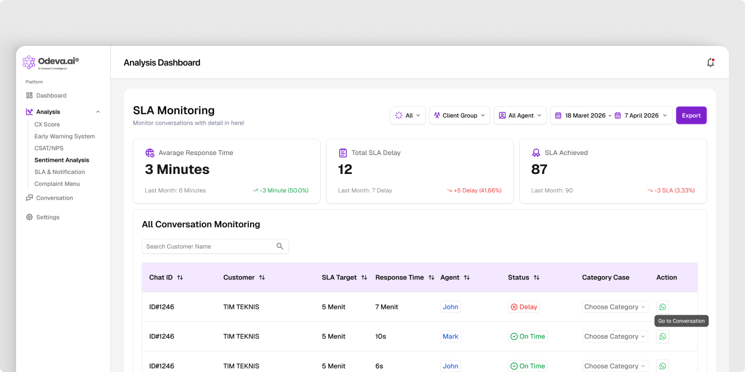745x372 pixels.
Task: Choose Category for the Delay row
Action: [x=615, y=307]
